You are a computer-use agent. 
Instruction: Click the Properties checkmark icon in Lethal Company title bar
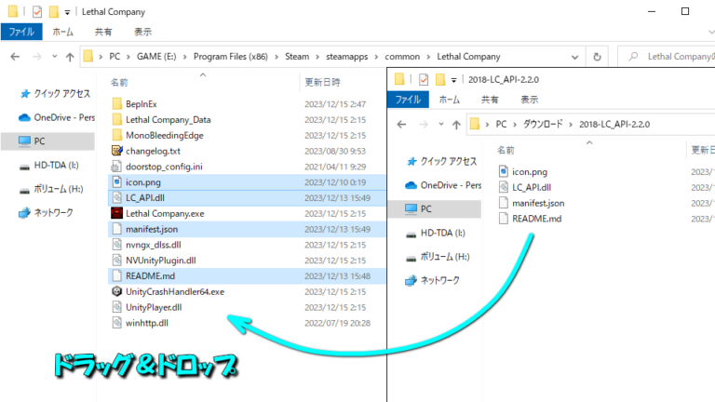pos(37,12)
